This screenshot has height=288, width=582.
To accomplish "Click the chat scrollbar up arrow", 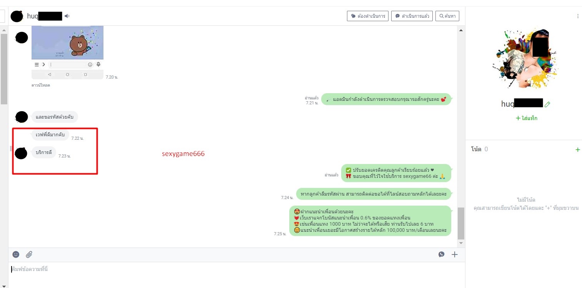I will click(x=461, y=30).
